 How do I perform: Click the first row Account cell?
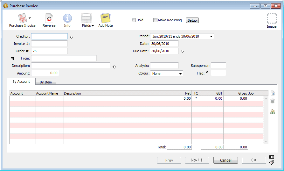click(x=23, y=98)
